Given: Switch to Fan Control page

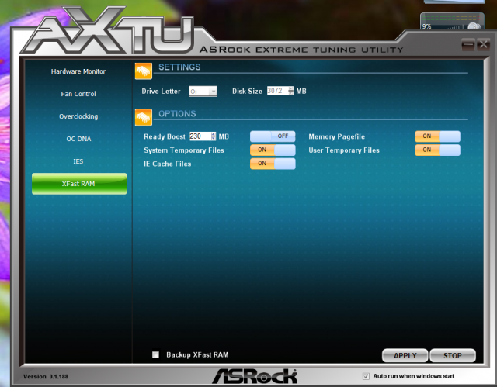Looking at the screenshot, I should [x=78, y=94].
